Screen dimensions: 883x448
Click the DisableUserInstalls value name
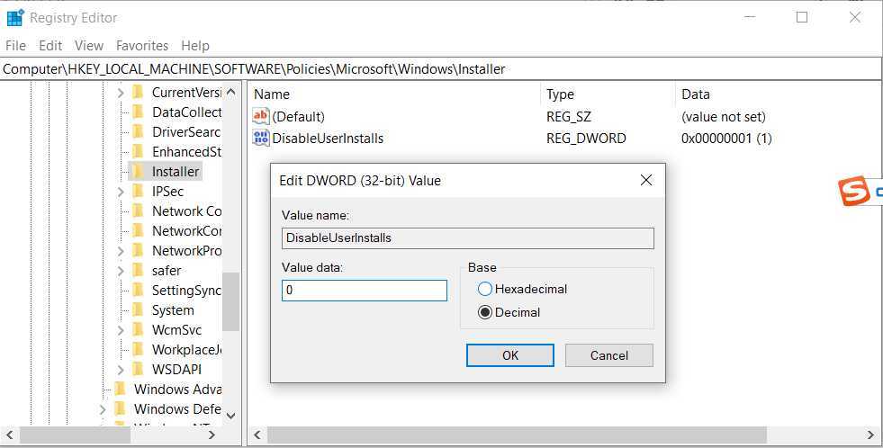point(328,139)
